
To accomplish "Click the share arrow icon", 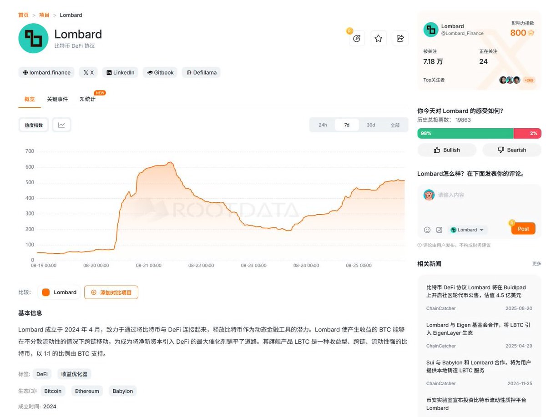I will pyautogui.click(x=400, y=39).
